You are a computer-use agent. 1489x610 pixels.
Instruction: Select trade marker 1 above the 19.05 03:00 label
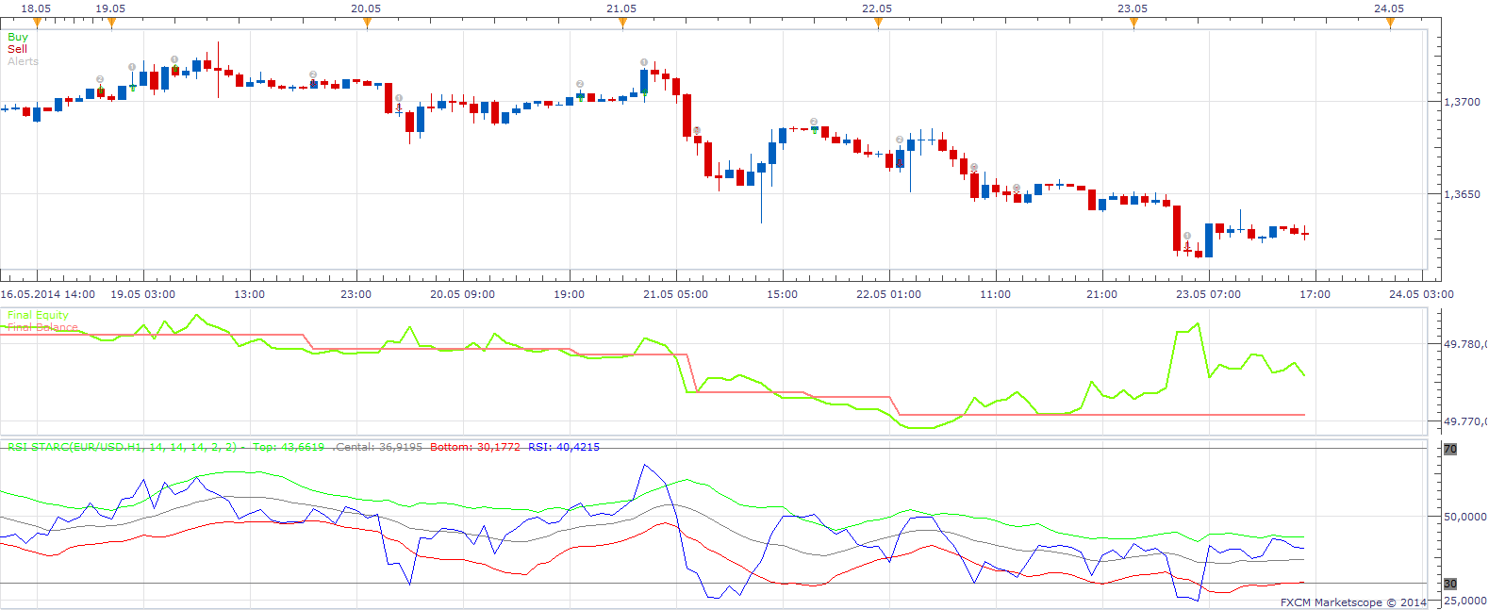coord(174,59)
